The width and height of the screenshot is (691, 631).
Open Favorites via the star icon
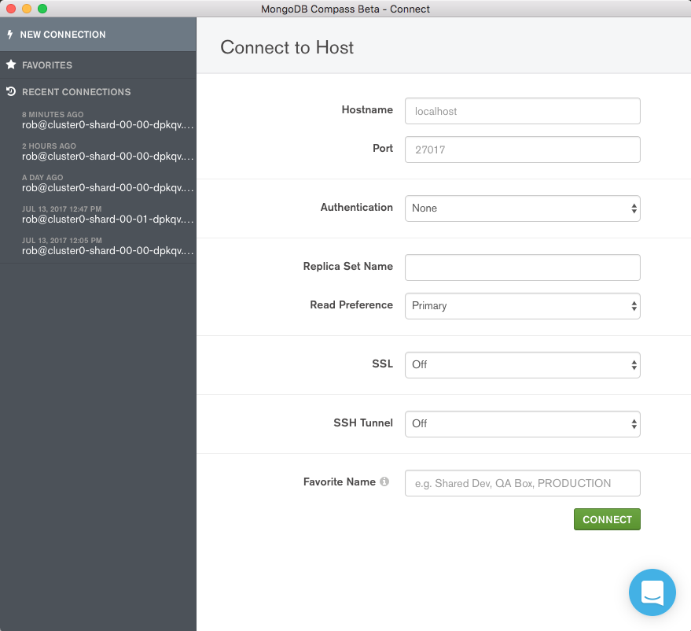point(11,64)
